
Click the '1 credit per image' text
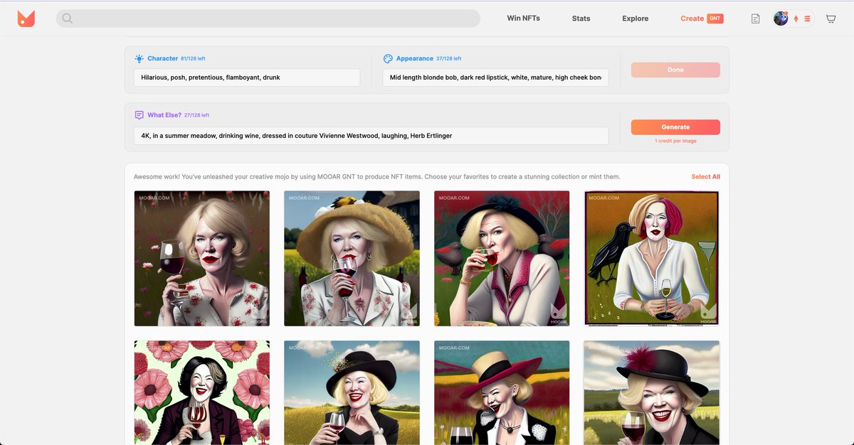[x=675, y=141]
